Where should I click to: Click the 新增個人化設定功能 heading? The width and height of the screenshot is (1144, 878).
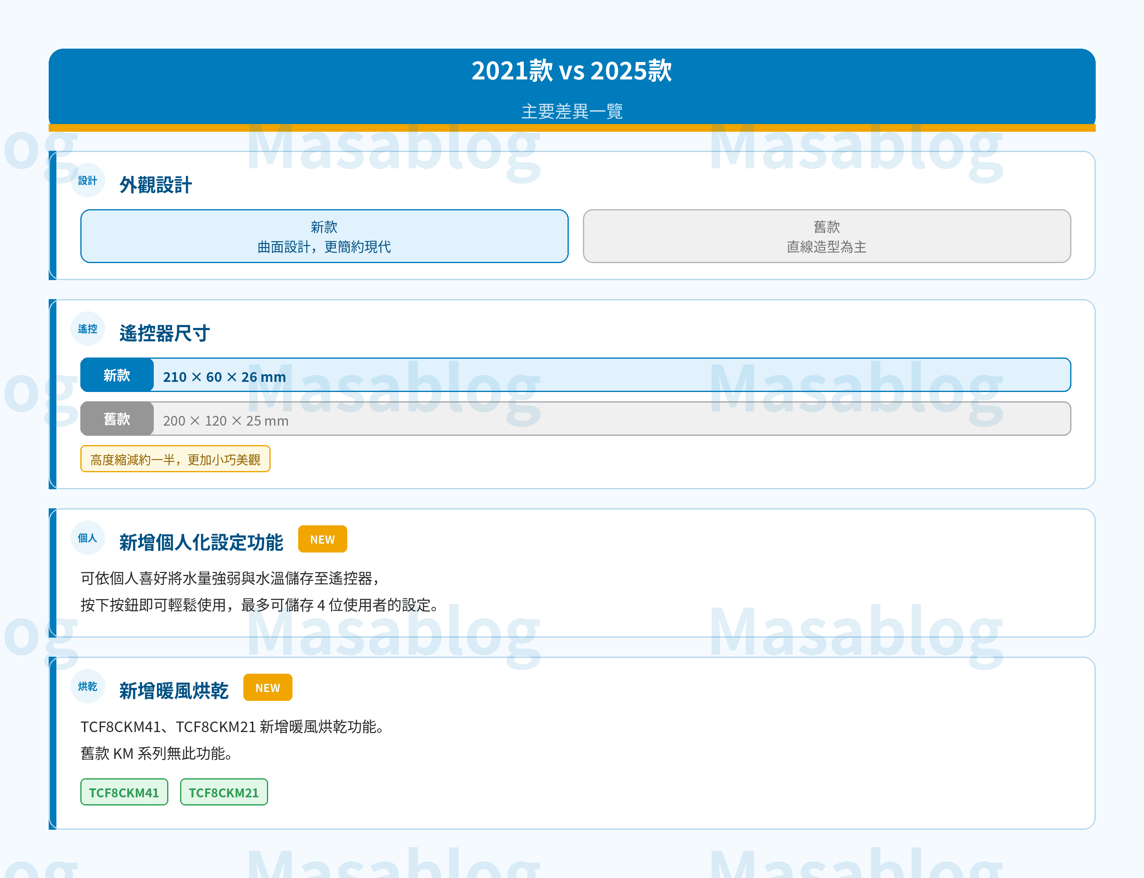tap(201, 542)
